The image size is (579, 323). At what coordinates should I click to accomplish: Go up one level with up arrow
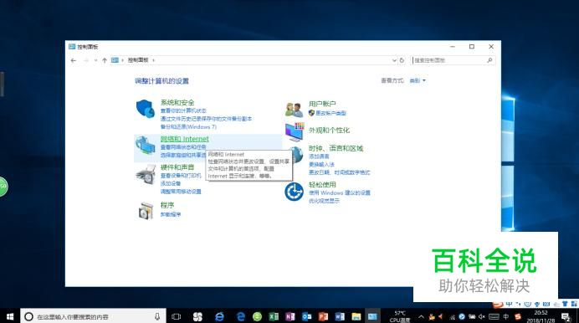(x=105, y=60)
